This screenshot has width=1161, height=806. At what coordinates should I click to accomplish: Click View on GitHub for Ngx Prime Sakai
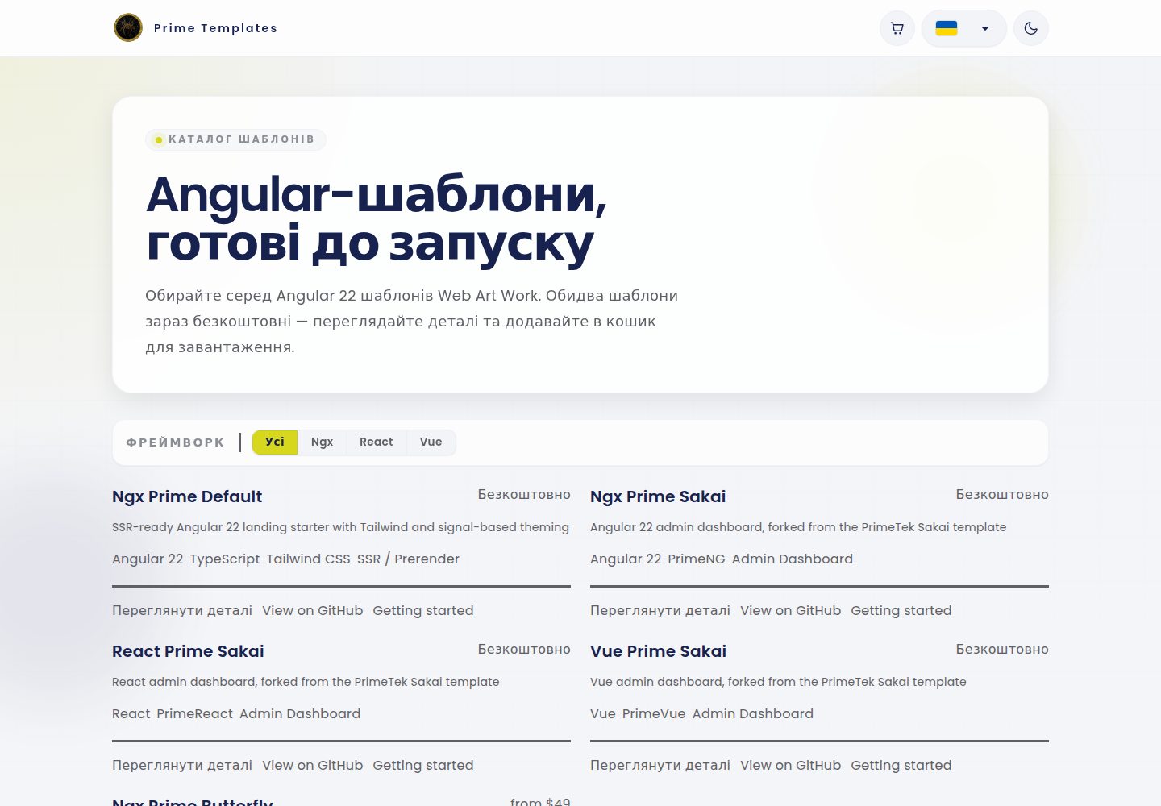[790, 610]
